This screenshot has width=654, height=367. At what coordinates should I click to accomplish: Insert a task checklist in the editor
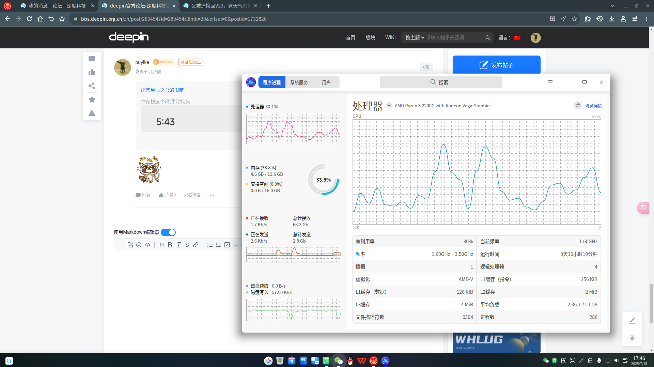click(x=227, y=245)
